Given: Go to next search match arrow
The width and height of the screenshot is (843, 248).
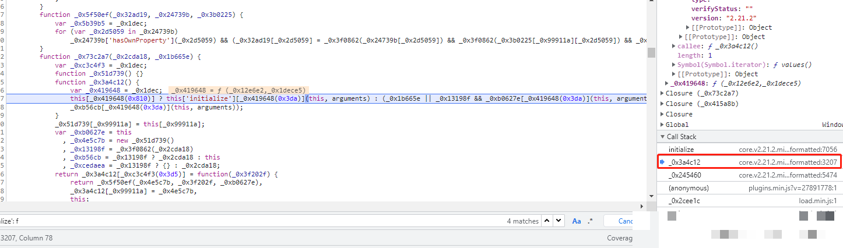Looking at the screenshot, I should pyautogui.click(x=559, y=221).
